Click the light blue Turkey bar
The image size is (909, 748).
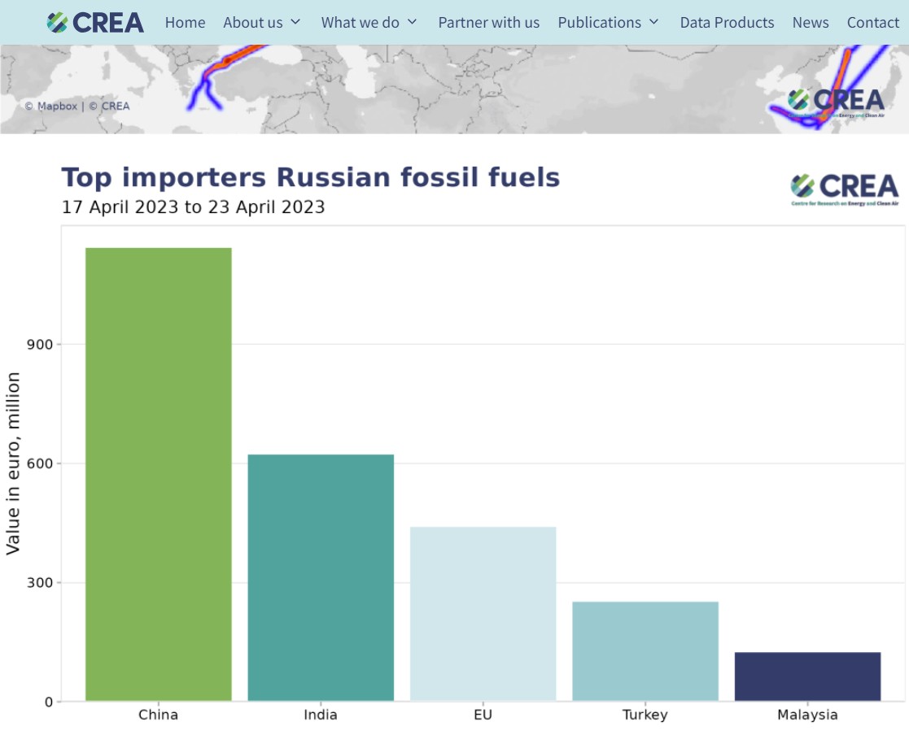[x=645, y=651]
